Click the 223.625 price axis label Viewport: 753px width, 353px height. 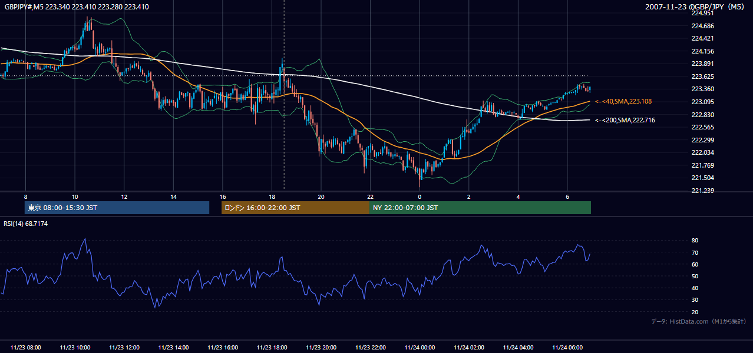703,76
